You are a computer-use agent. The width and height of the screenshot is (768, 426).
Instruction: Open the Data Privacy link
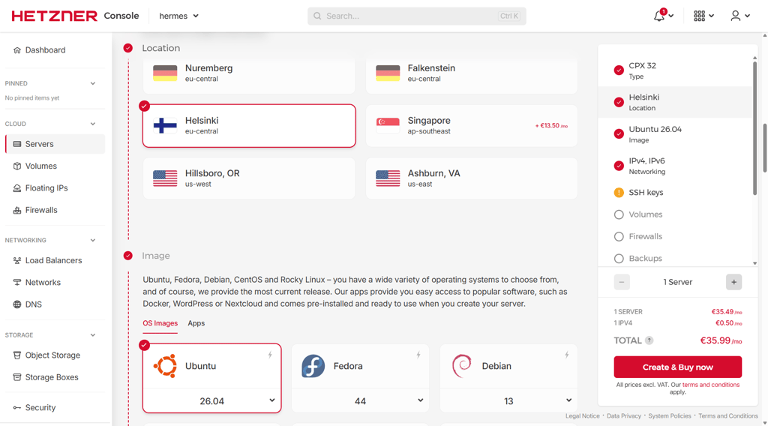624,415
